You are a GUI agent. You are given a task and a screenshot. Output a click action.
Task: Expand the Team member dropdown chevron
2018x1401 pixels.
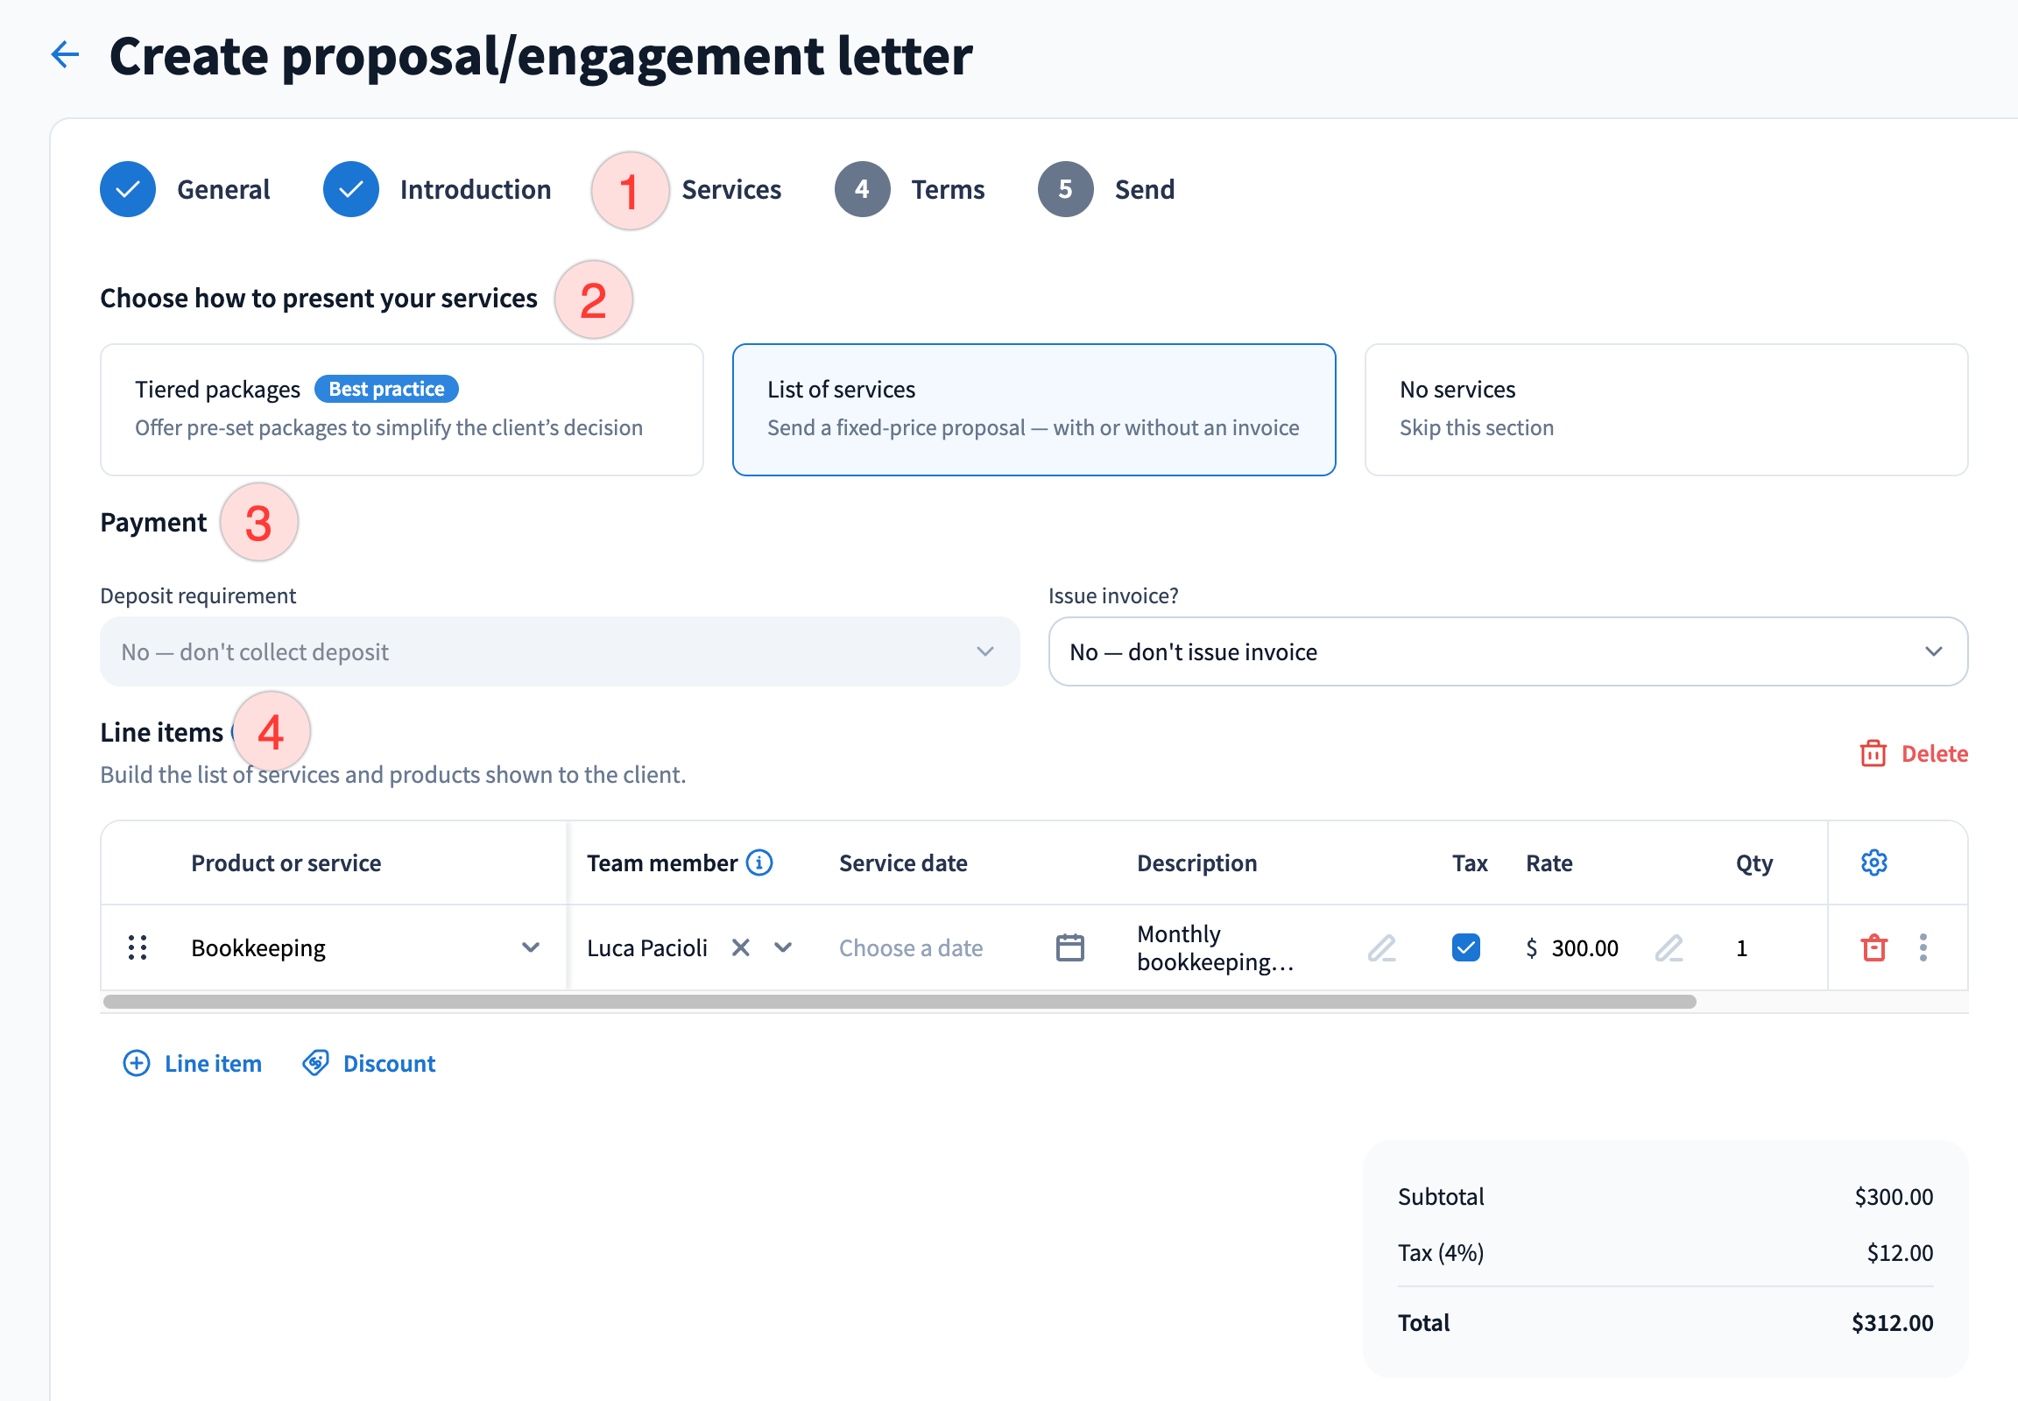[782, 947]
